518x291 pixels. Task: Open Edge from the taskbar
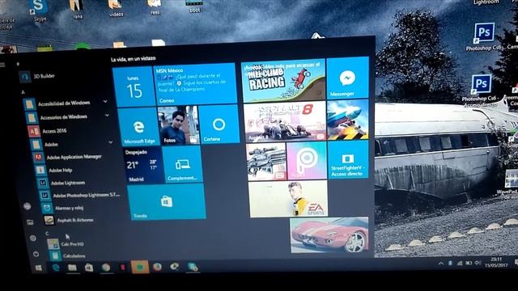click(56, 268)
